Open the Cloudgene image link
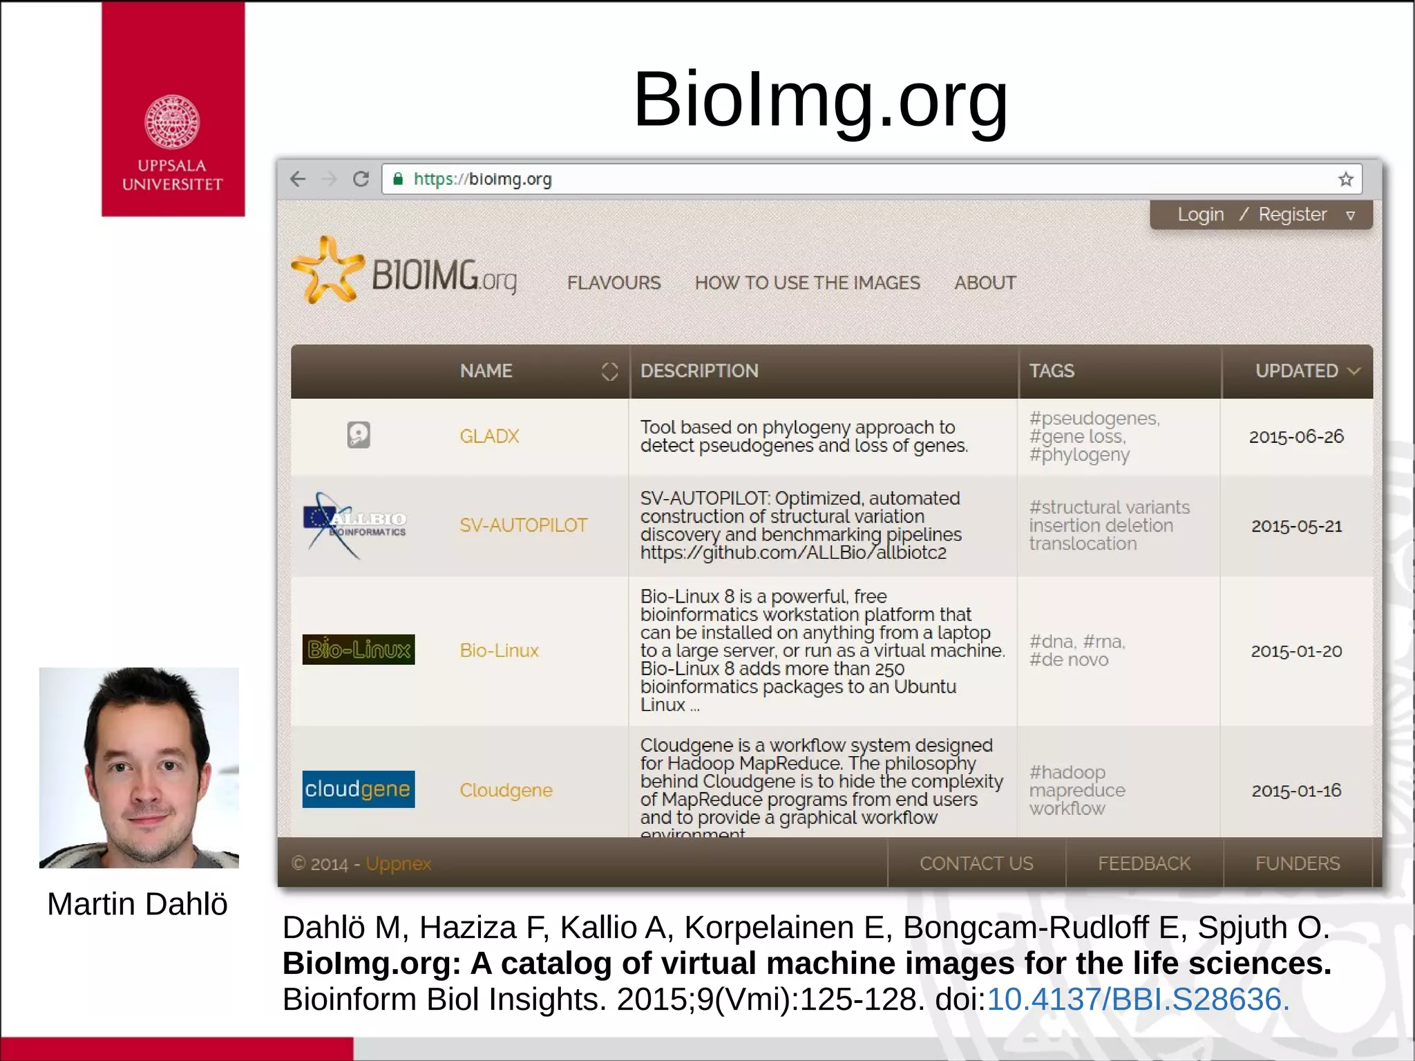Image resolution: width=1415 pixels, height=1061 pixels. 506,790
